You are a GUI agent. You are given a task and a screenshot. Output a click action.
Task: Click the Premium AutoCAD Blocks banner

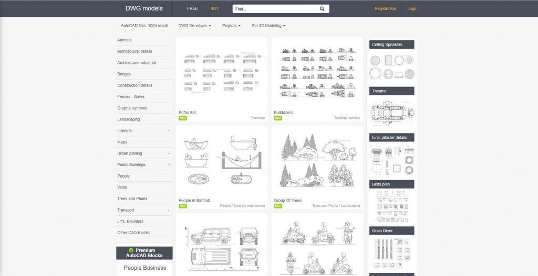coord(144,253)
